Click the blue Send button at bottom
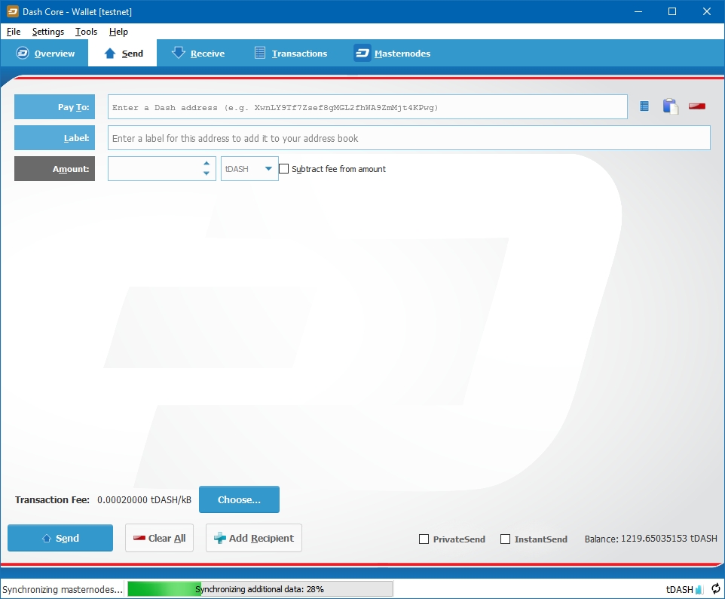Image resolution: width=725 pixels, height=599 pixels. click(x=60, y=538)
